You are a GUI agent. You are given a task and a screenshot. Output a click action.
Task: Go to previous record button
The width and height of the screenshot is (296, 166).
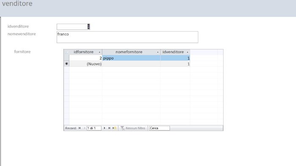point(85,128)
